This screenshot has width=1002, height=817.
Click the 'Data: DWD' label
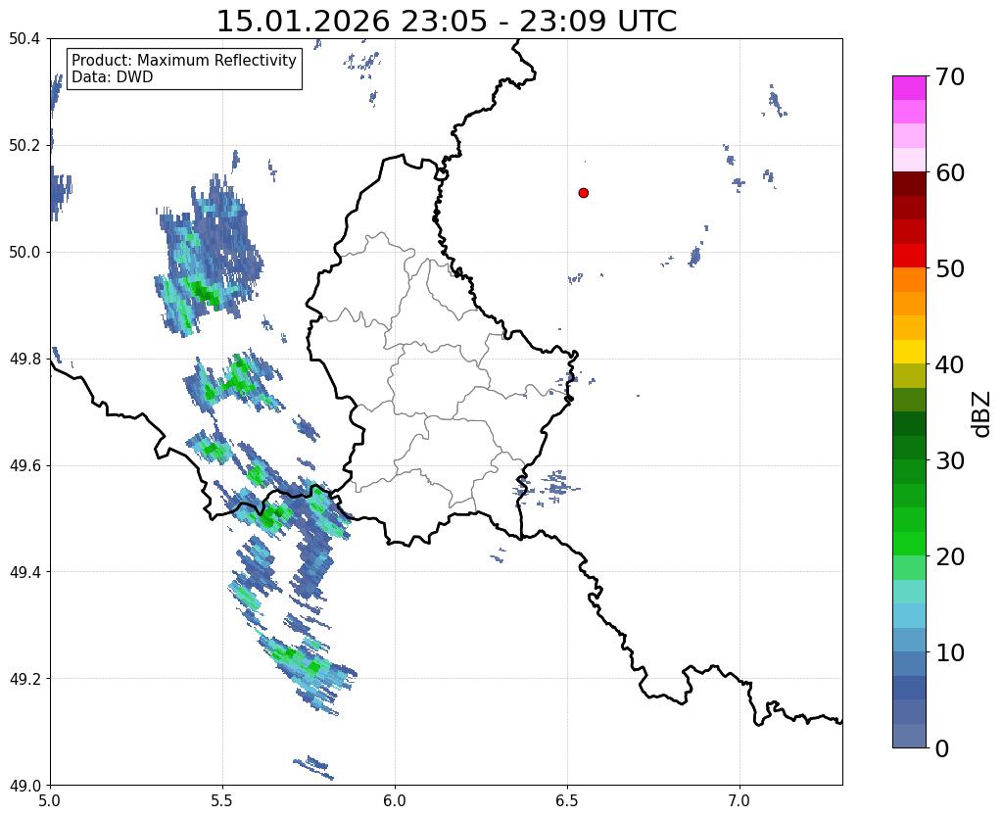pyautogui.click(x=113, y=77)
